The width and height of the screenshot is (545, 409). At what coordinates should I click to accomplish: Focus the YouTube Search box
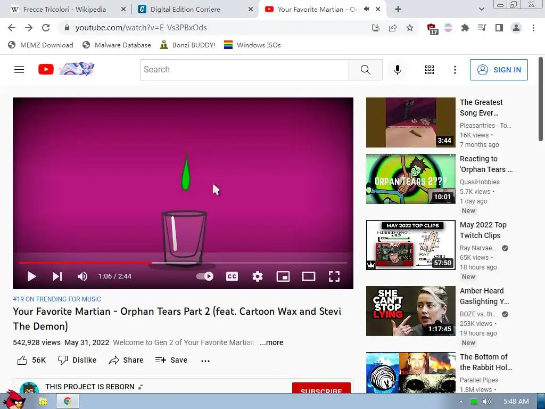click(244, 70)
